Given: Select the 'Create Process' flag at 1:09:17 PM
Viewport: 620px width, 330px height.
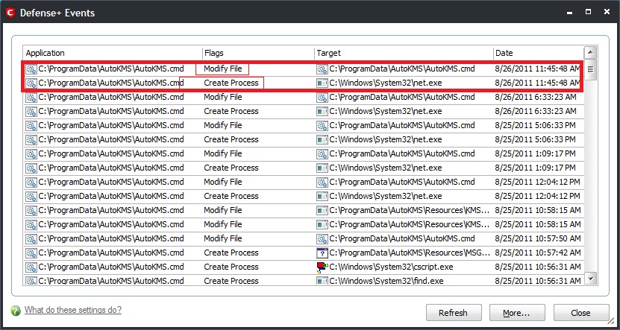Looking at the screenshot, I should [231, 168].
